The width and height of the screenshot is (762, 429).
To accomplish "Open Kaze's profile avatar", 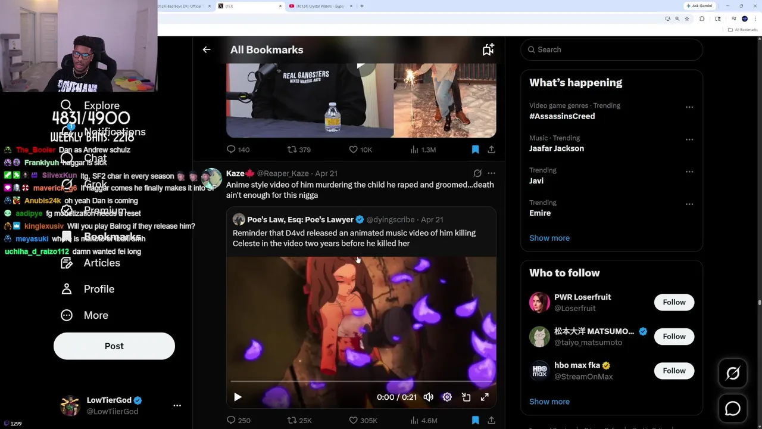I will pos(211,178).
